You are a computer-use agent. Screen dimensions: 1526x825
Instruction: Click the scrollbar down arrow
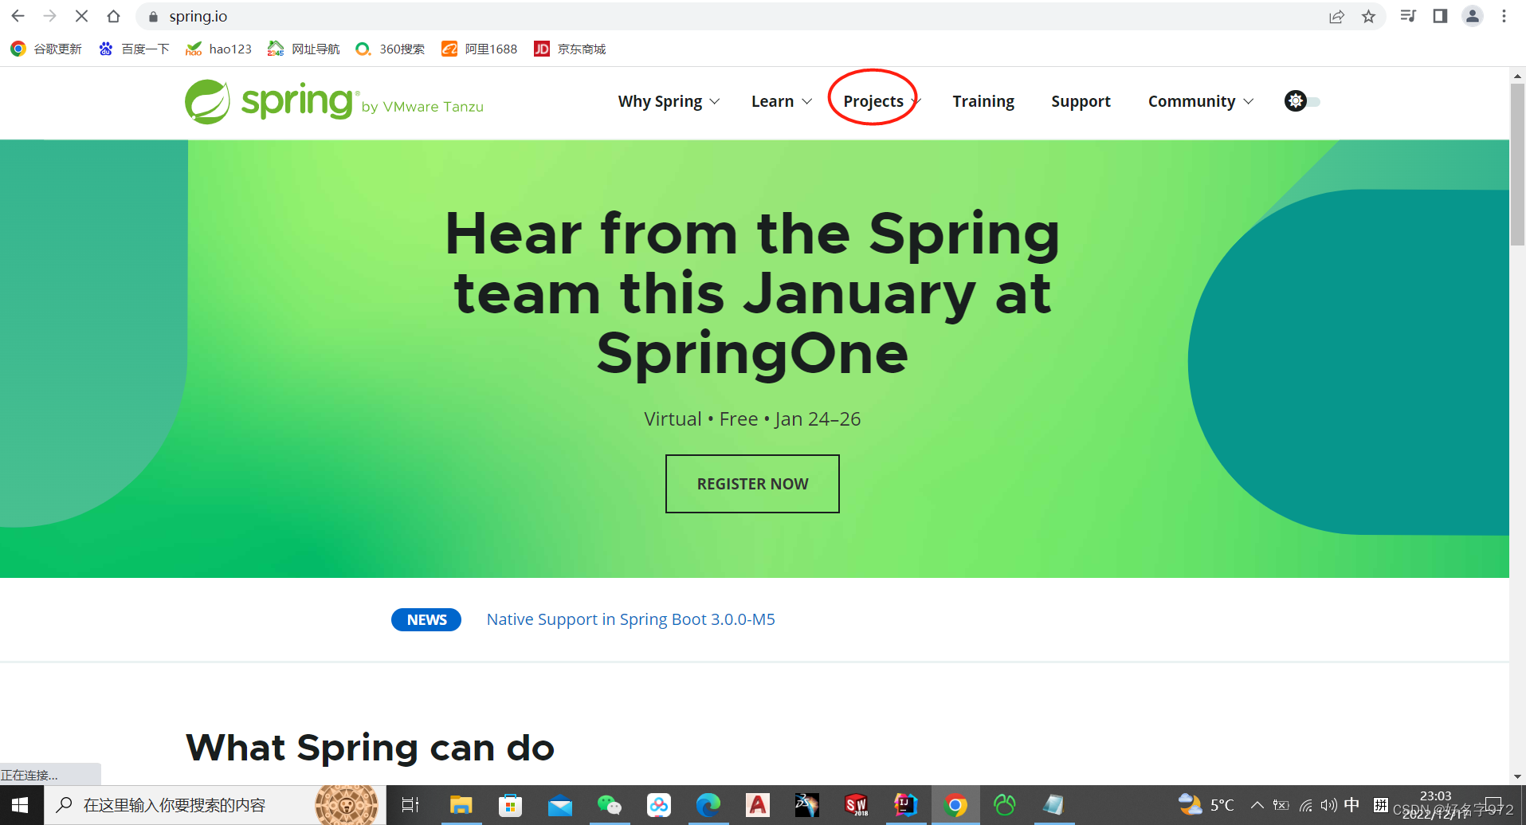pyautogui.click(x=1517, y=776)
